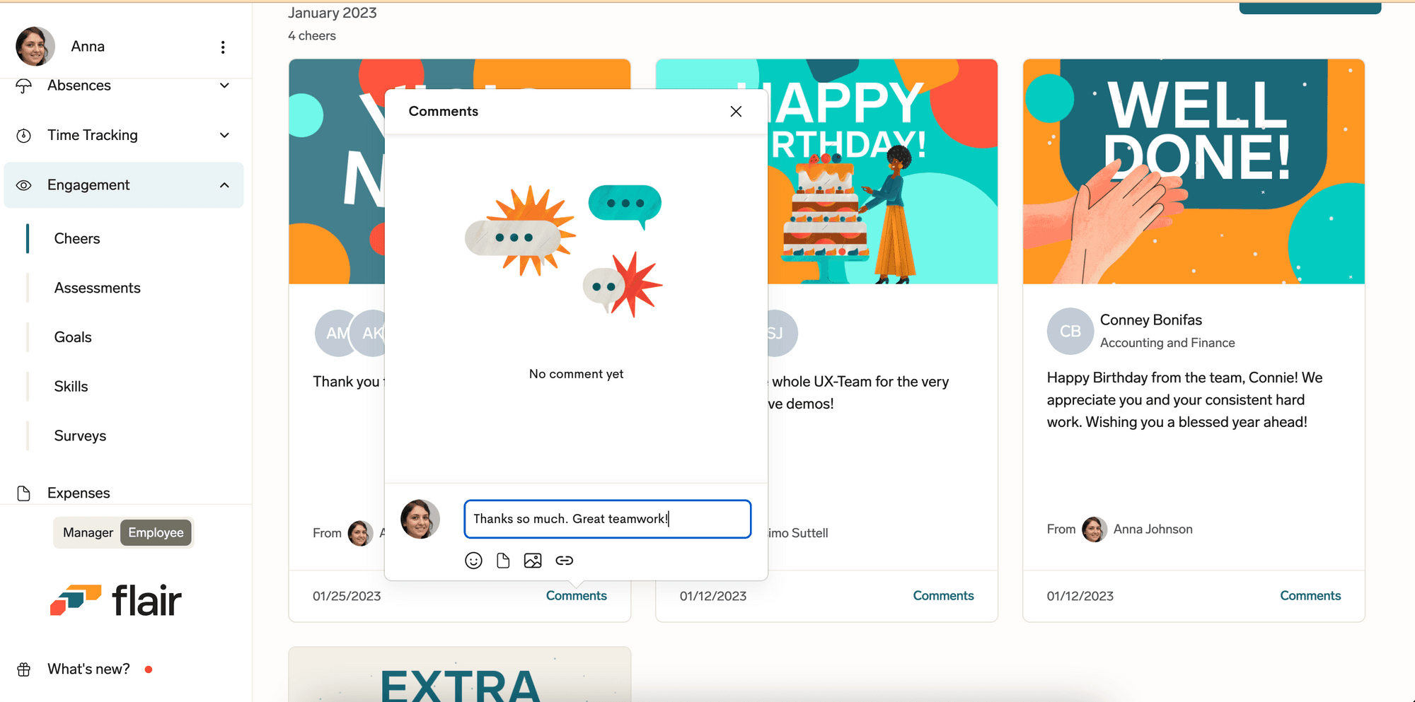Open the Surveys page
The image size is (1415, 702).
pos(80,436)
